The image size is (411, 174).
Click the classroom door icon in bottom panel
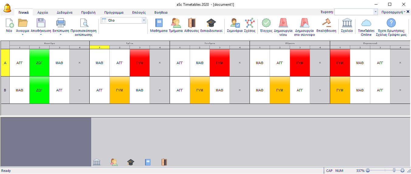pos(164,162)
